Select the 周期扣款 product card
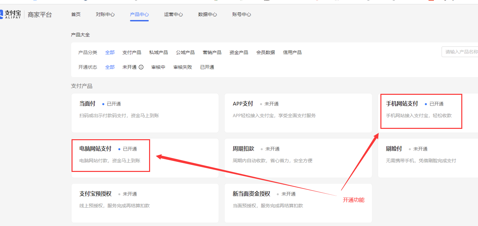Image resolution: width=478 pixels, height=226 pixels. [298, 158]
